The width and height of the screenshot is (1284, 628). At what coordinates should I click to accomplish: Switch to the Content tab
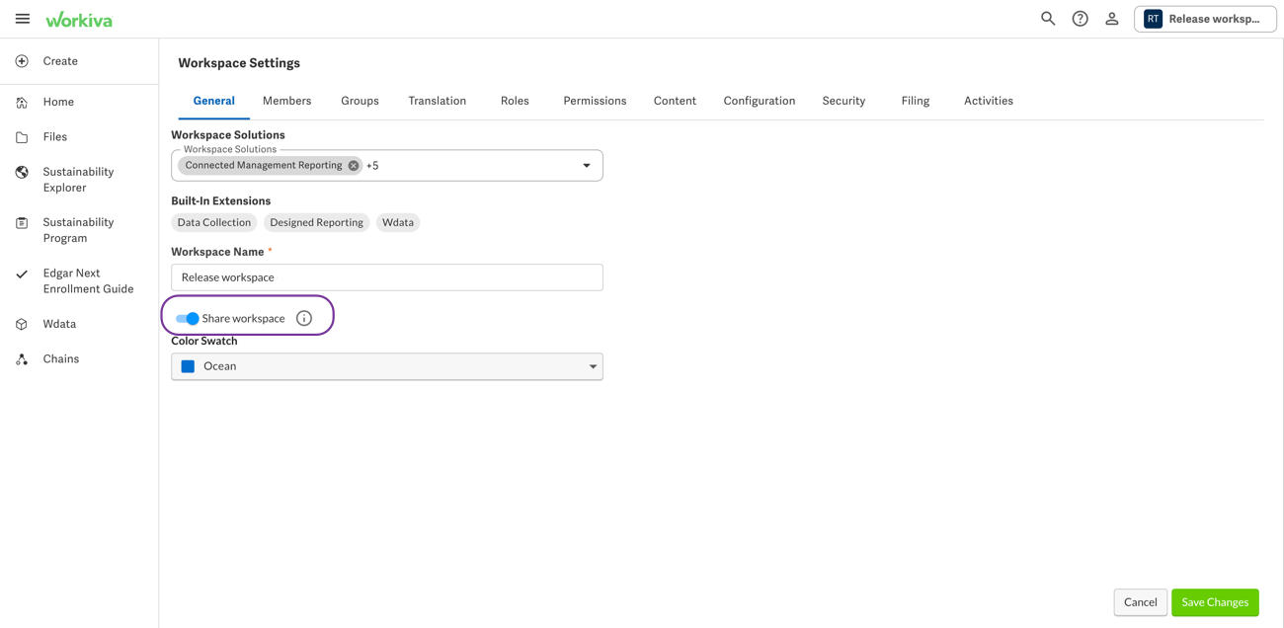(675, 101)
